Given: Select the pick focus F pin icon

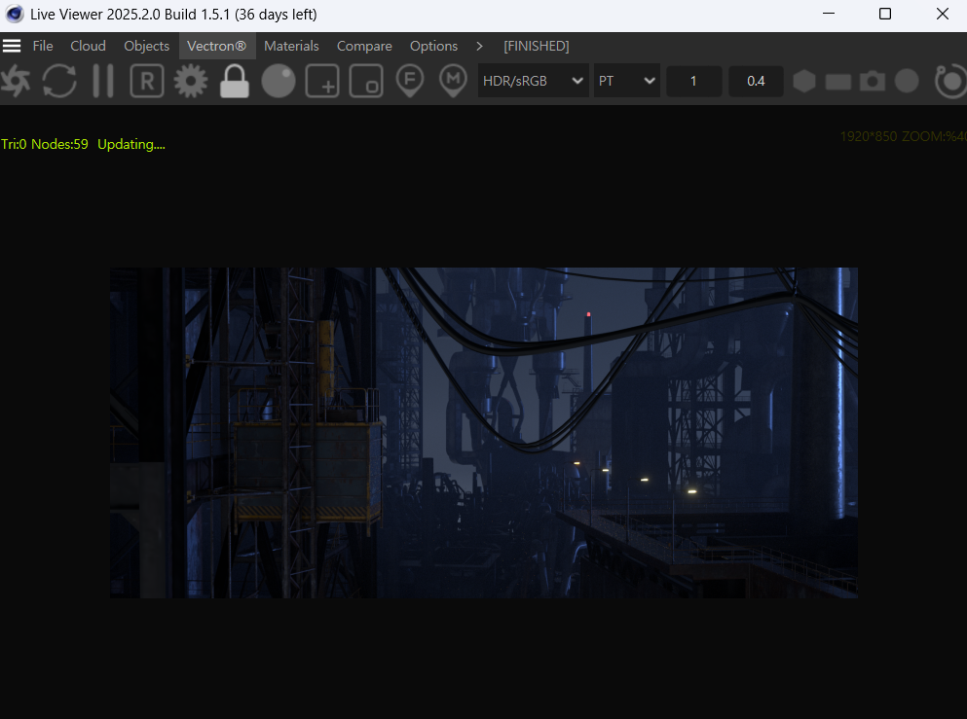Looking at the screenshot, I should 410,81.
